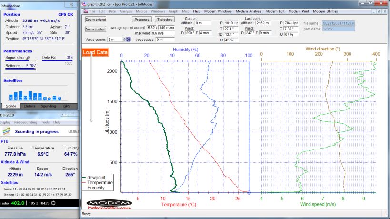Click the path name field
The height and width of the screenshot is (219, 390).
coord(339,29)
